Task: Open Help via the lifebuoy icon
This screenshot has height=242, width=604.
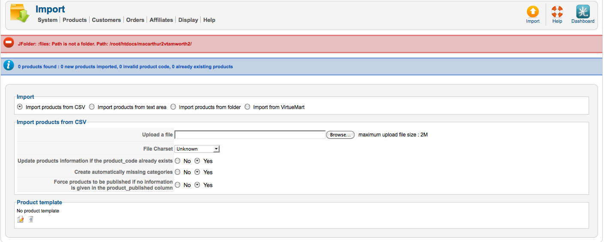Action: (557, 12)
